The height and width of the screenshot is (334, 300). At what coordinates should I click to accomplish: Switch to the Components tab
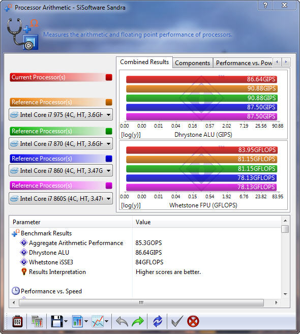pos(192,63)
